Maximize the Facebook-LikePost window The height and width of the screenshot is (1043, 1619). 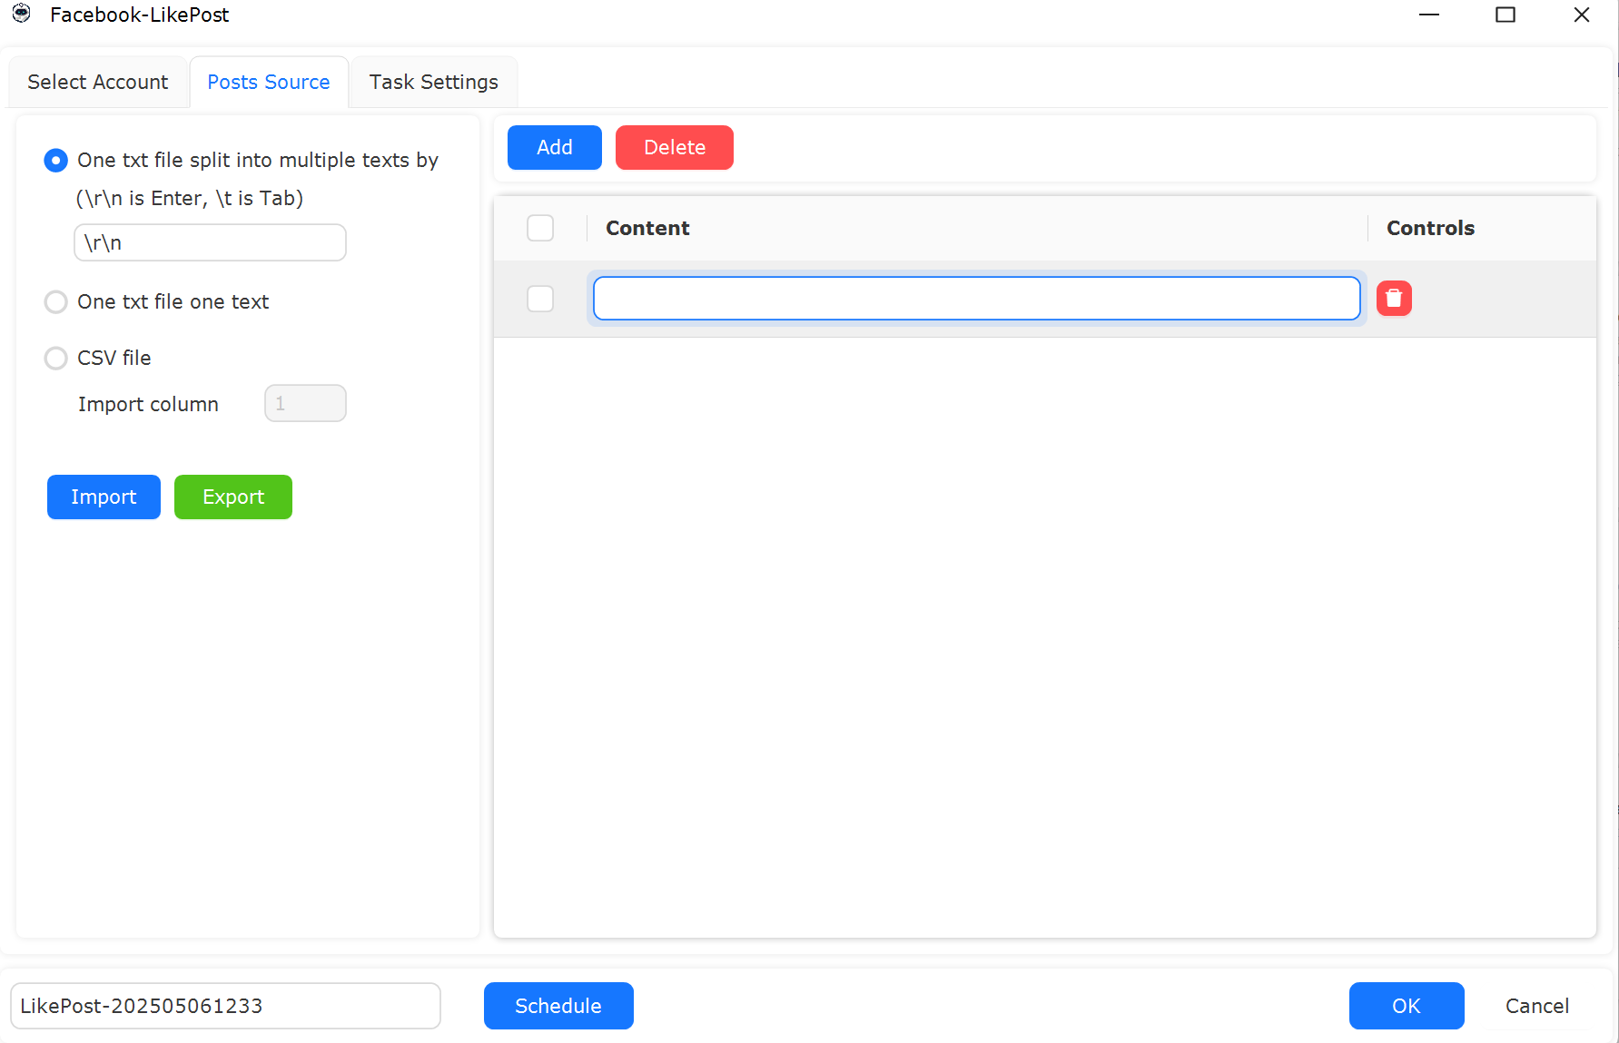[1505, 15]
